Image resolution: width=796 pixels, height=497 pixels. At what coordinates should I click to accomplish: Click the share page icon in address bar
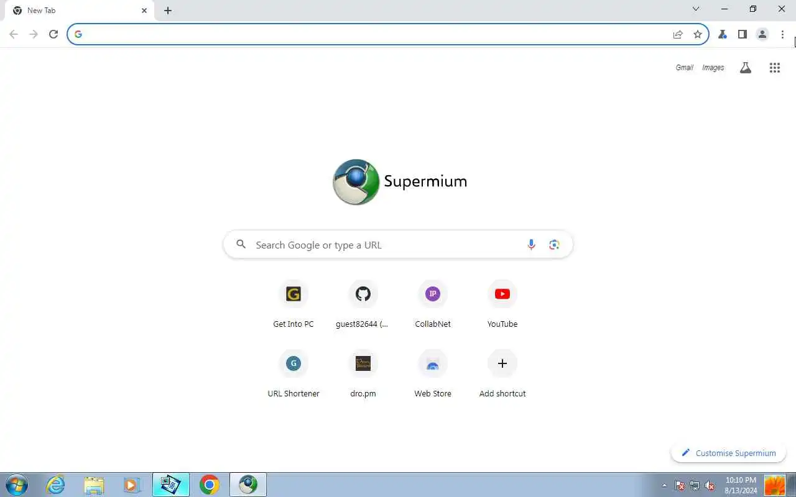tap(678, 34)
